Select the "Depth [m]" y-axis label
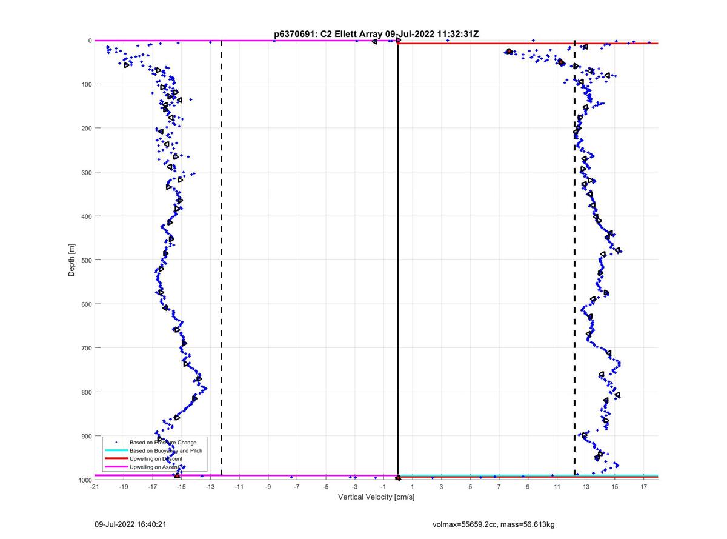 (x=71, y=260)
